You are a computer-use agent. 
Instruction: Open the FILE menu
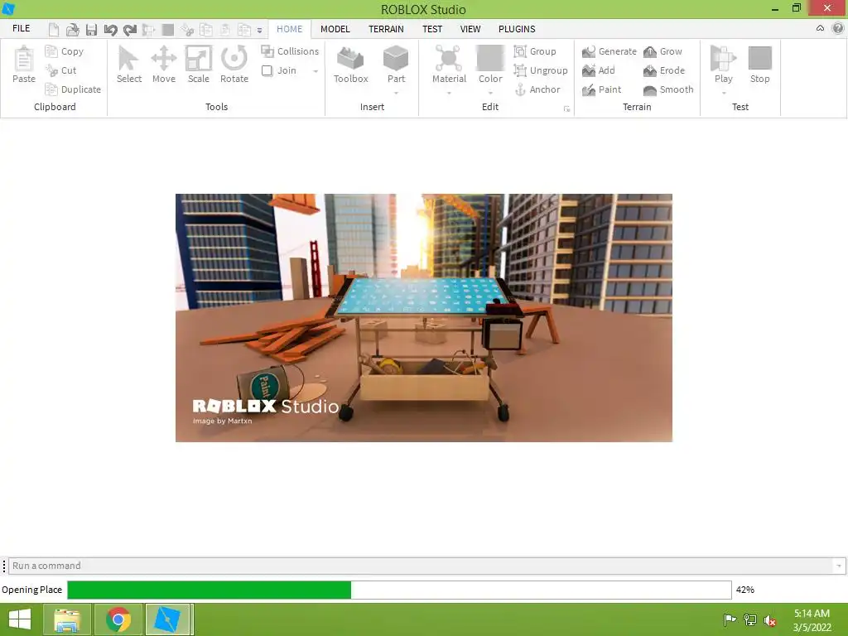[21, 29]
